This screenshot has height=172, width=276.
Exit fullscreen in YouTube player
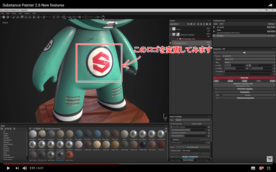click(x=269, y=168)
